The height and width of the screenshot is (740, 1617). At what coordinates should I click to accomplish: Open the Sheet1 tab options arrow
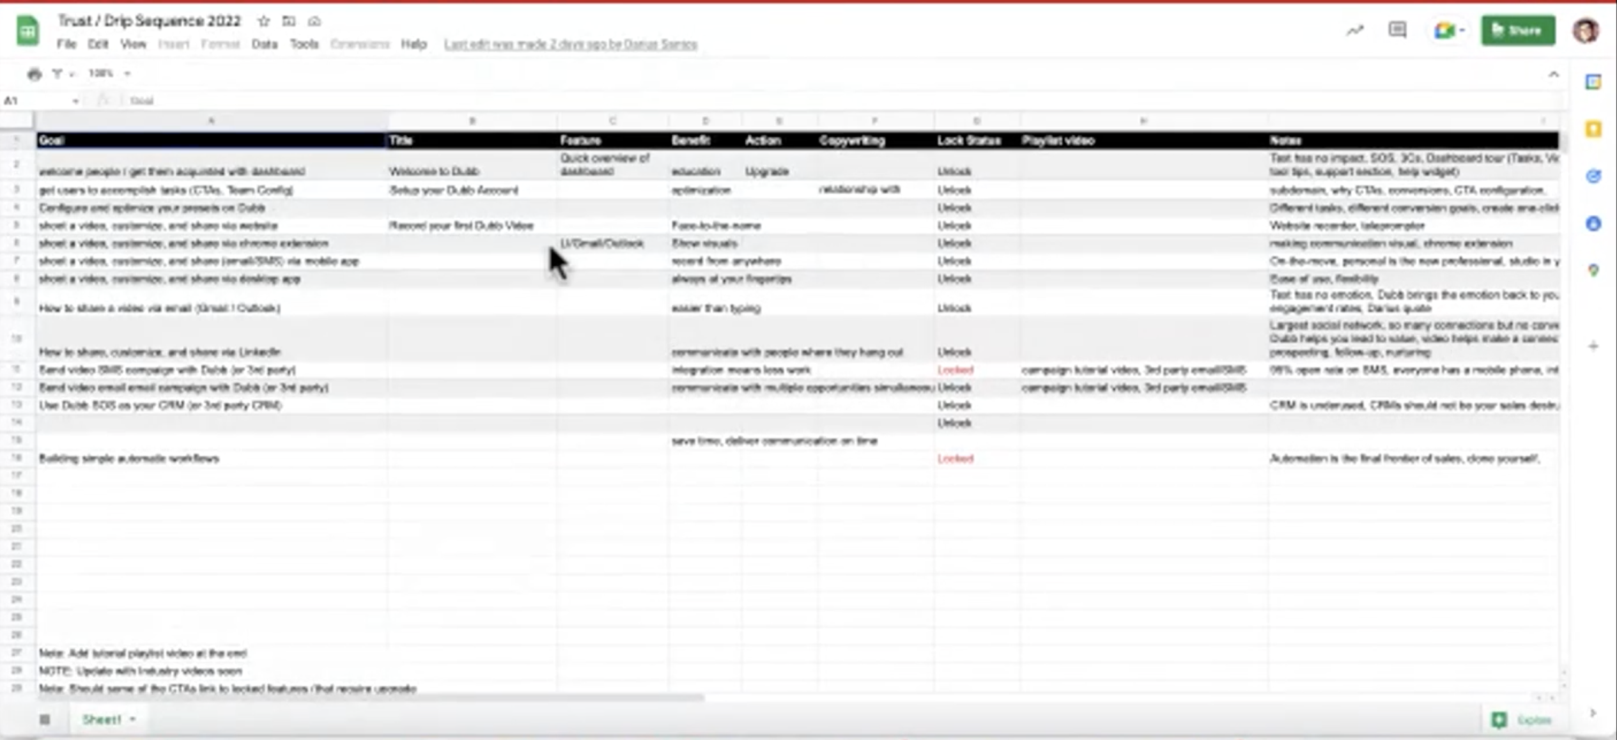132,720
